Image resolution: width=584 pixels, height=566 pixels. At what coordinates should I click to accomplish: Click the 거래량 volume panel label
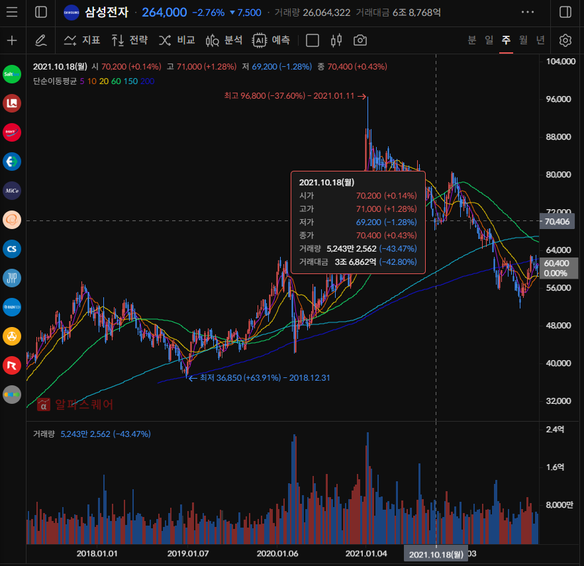click(x=44, y=434)
